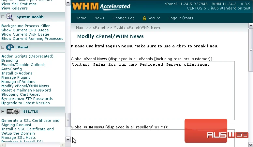The width and height of the screenshot is (253, 147).
Task: Open Generate a SSL Certificate and Signing Request
Action: (x=30, y=123)
